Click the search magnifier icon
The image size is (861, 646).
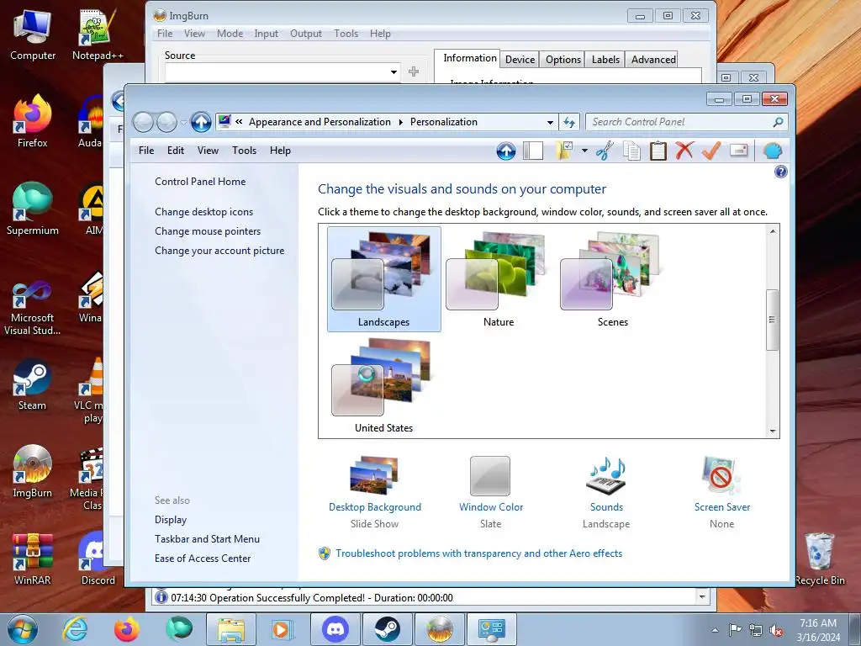[778, 122]
